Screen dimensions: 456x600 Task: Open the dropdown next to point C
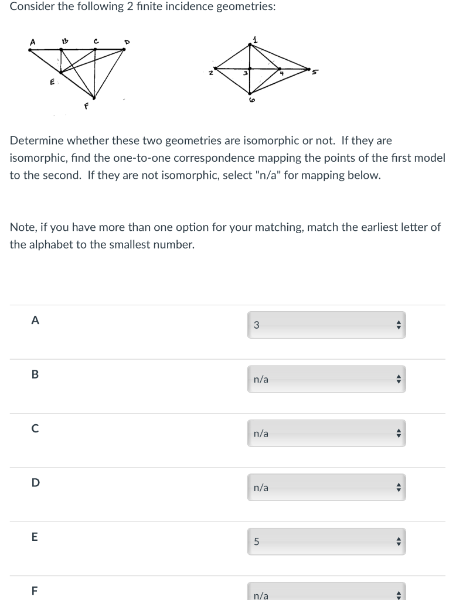(326, 434)
